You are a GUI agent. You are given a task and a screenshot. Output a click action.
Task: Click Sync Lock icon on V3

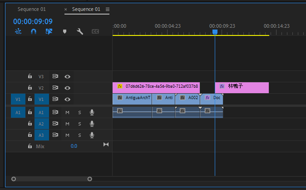[55, 77]
